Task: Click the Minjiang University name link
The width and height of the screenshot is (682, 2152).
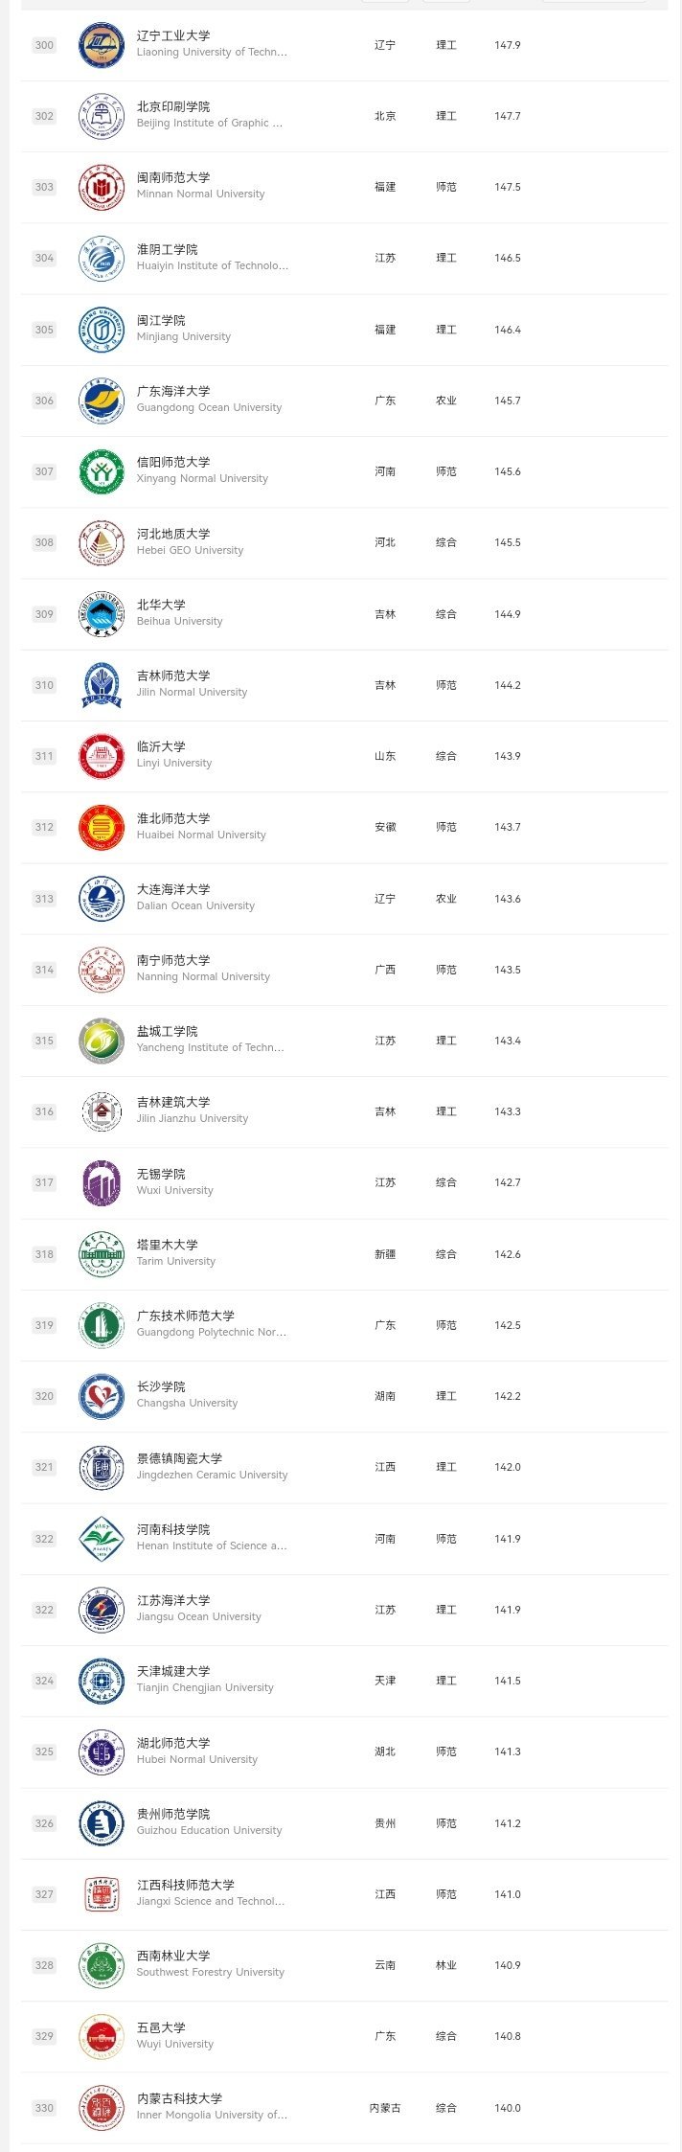Action: (183, 336)
